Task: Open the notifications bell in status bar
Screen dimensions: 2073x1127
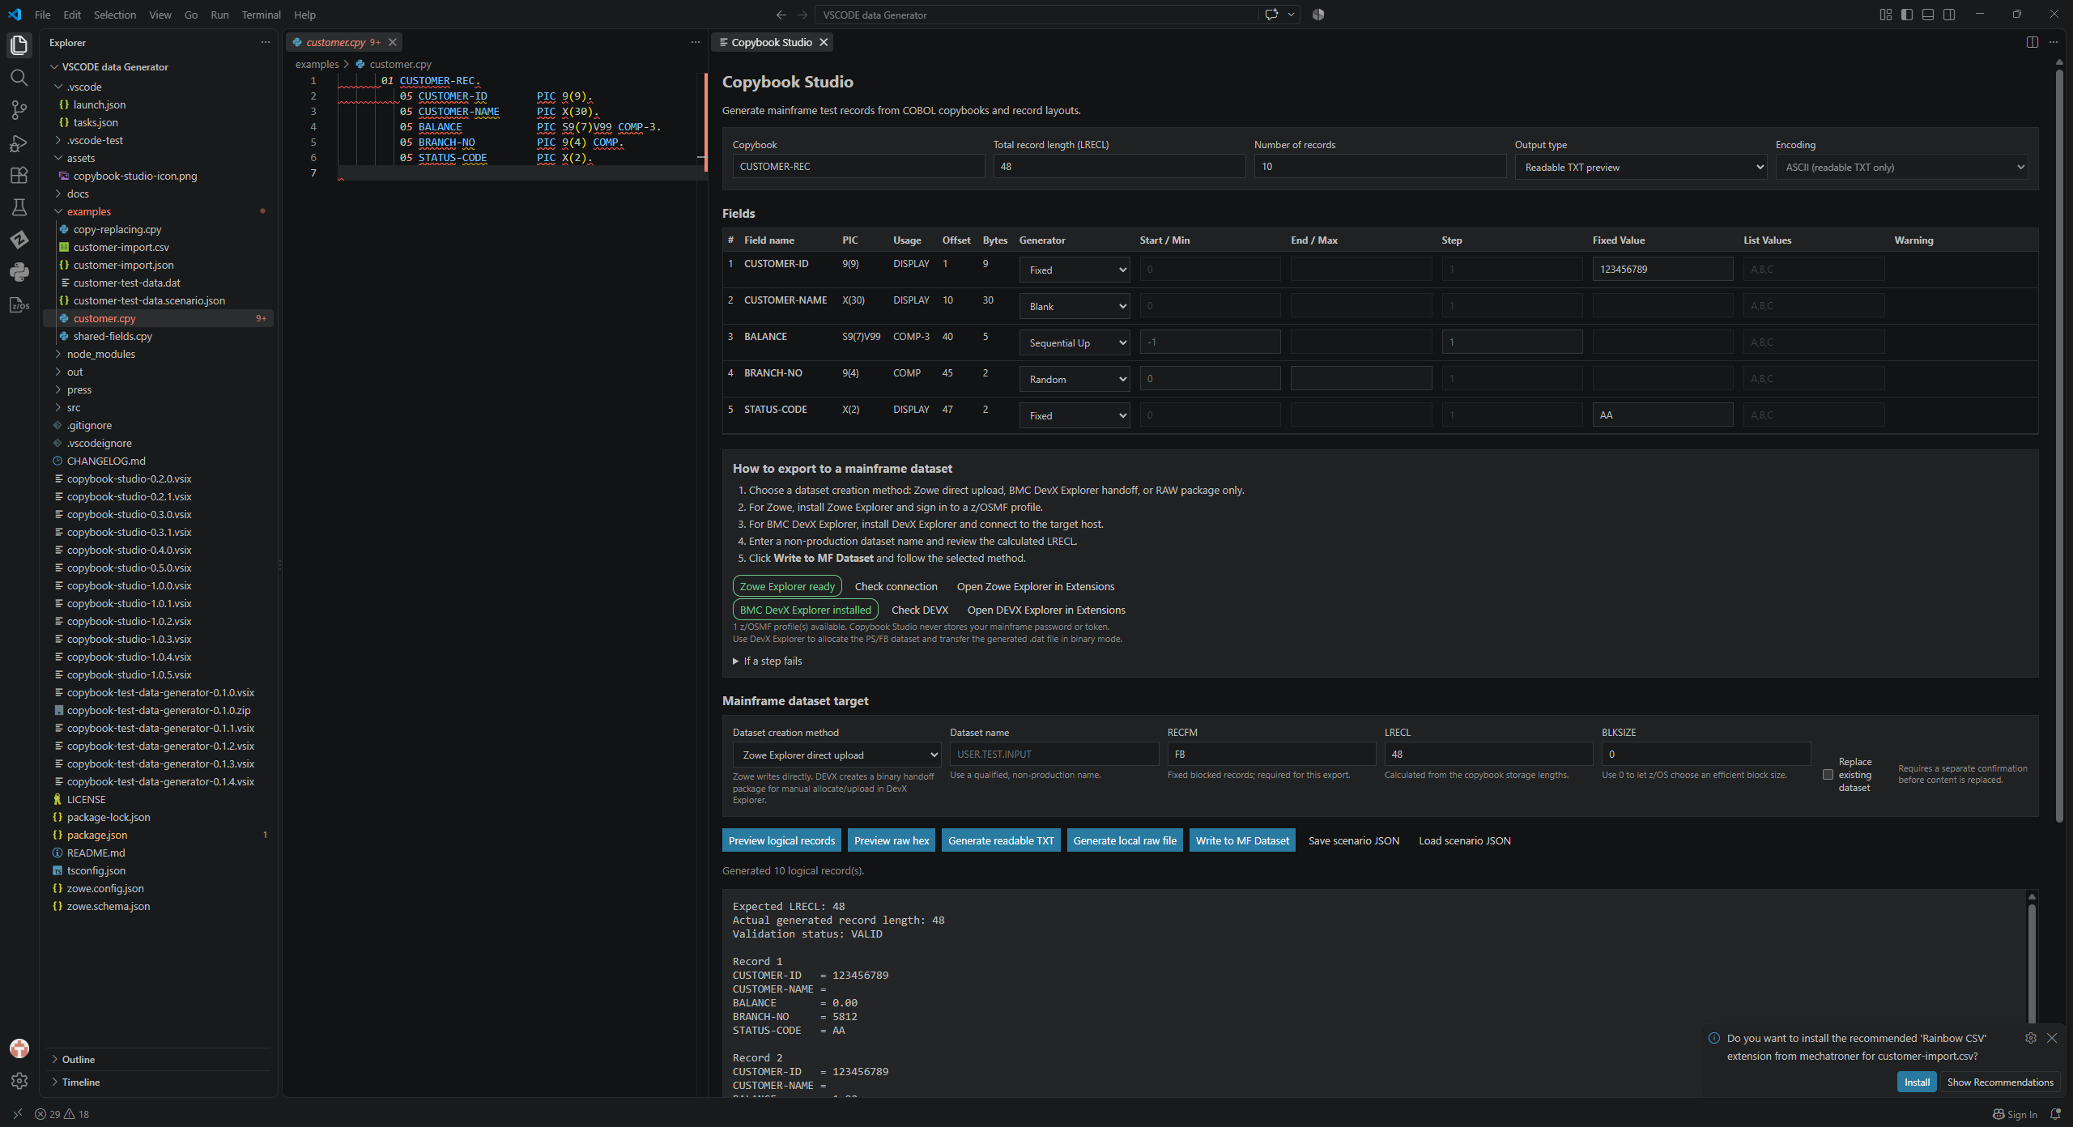Action: click(x=2055, y=1115)
